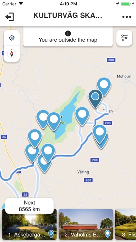Open the 2. Vaholms B... place card
The height and width of the screenshot is (242, 136).
[x=86, y=224]
